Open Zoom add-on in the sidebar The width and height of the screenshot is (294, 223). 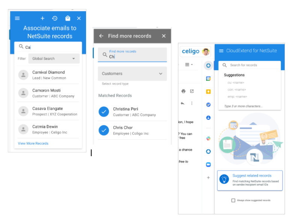tap(208, 164)
